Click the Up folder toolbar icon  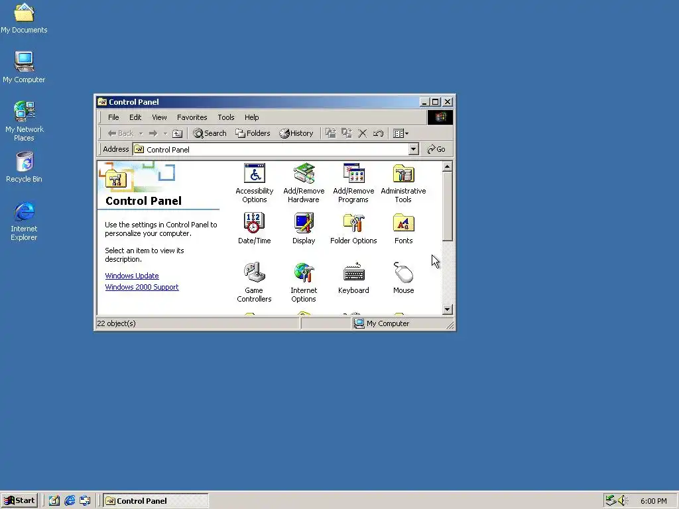click(x=178, y=133)
